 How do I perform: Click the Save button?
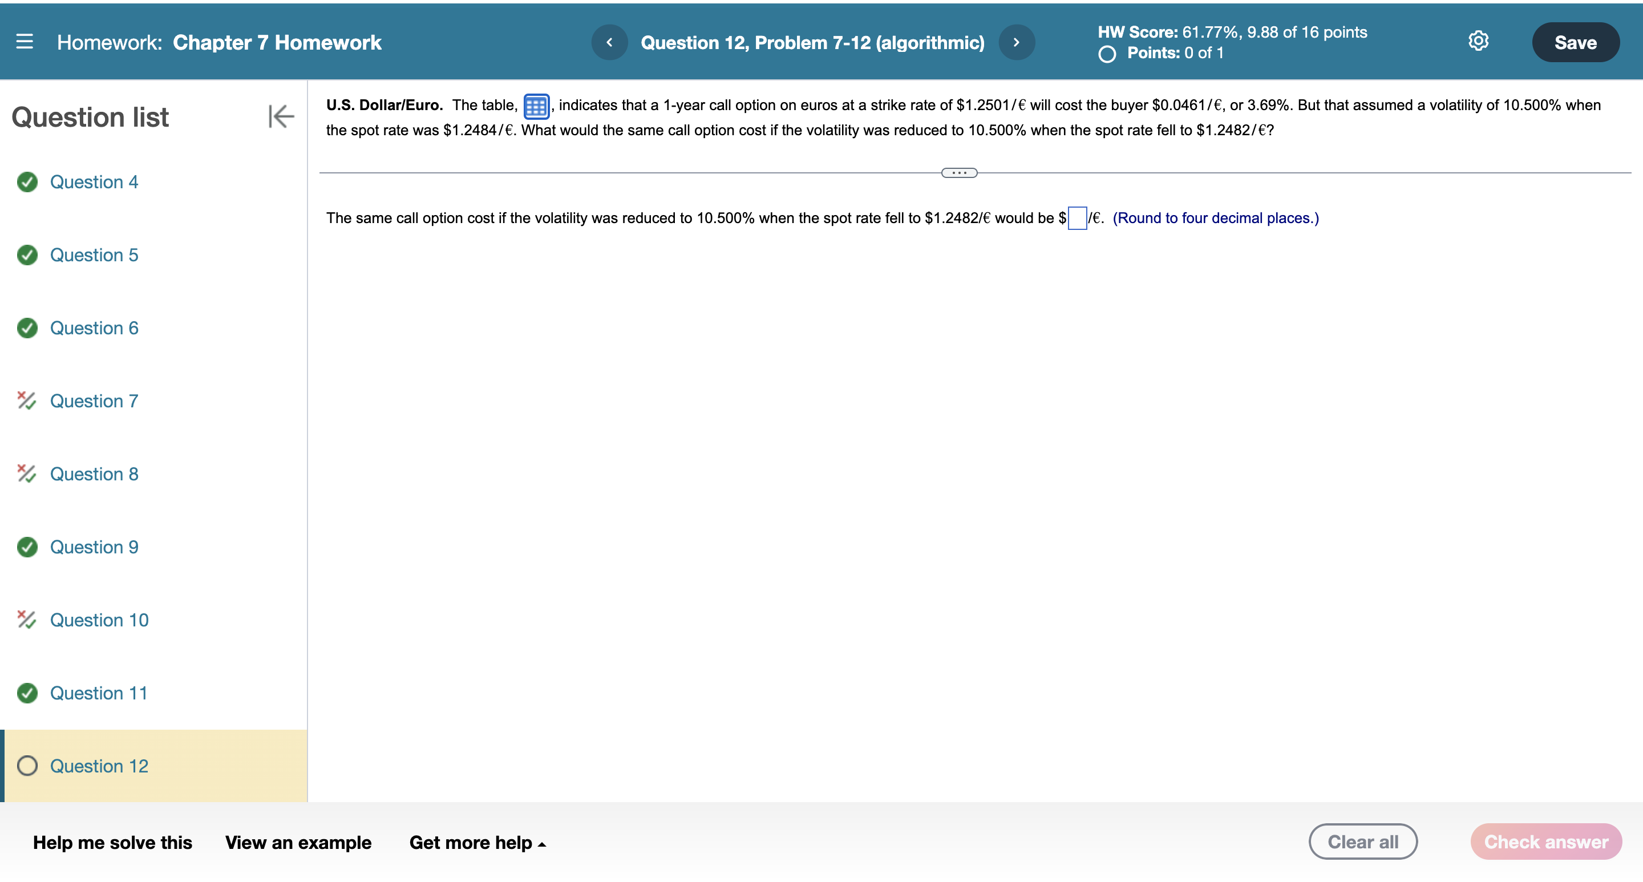(x=1575, y=42)
